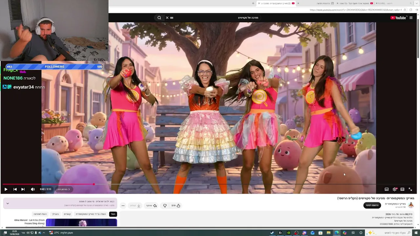Open the video chapter button beside the timestamp
The height and width of the screenshot is (236, 420).
(64, 189)
